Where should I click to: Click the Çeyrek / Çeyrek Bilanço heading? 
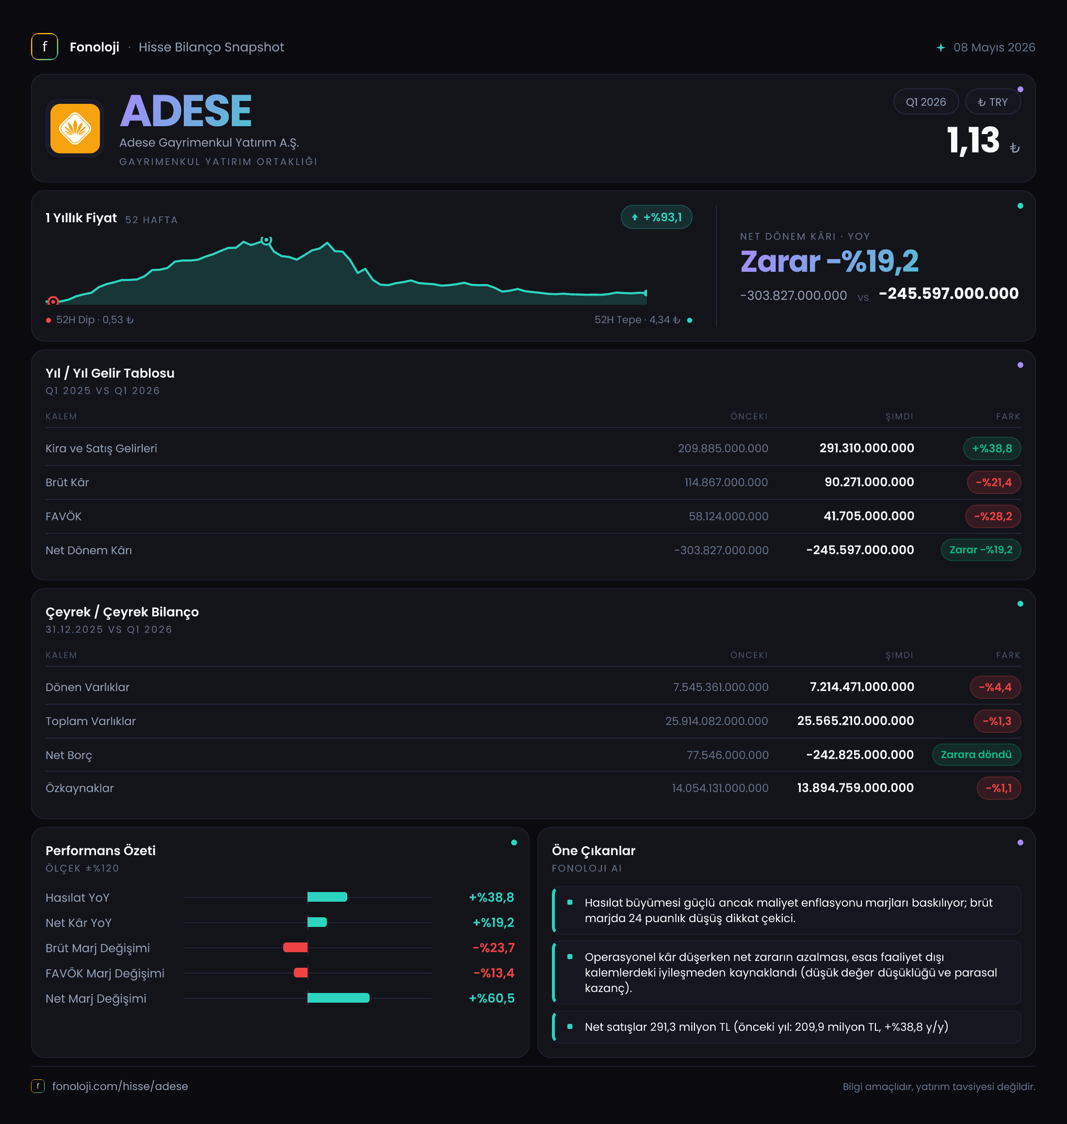pyautogui.click(x=122, y=612)
